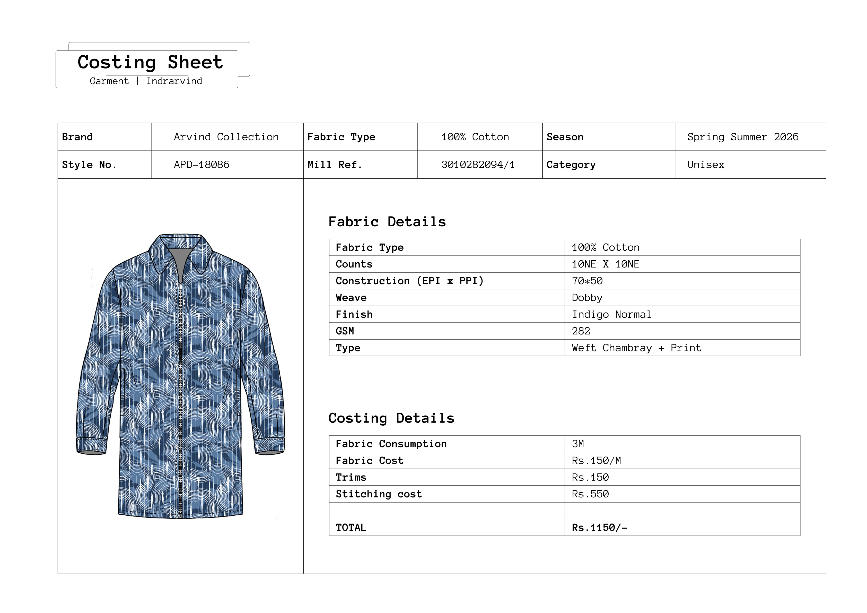The image size is (867, 613).
Task: Click the Spring Summer 2026 season cell
Action: pyautogui.click(x=742, y=137)
